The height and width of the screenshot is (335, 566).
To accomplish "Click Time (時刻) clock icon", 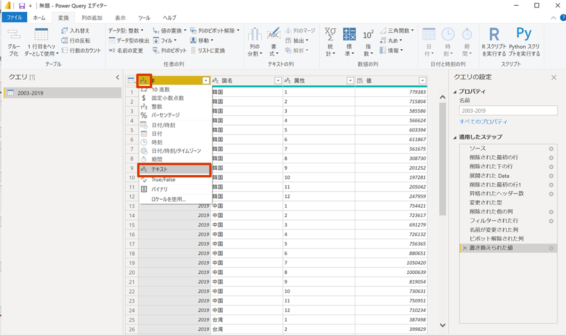I will (x=448, y=34).
